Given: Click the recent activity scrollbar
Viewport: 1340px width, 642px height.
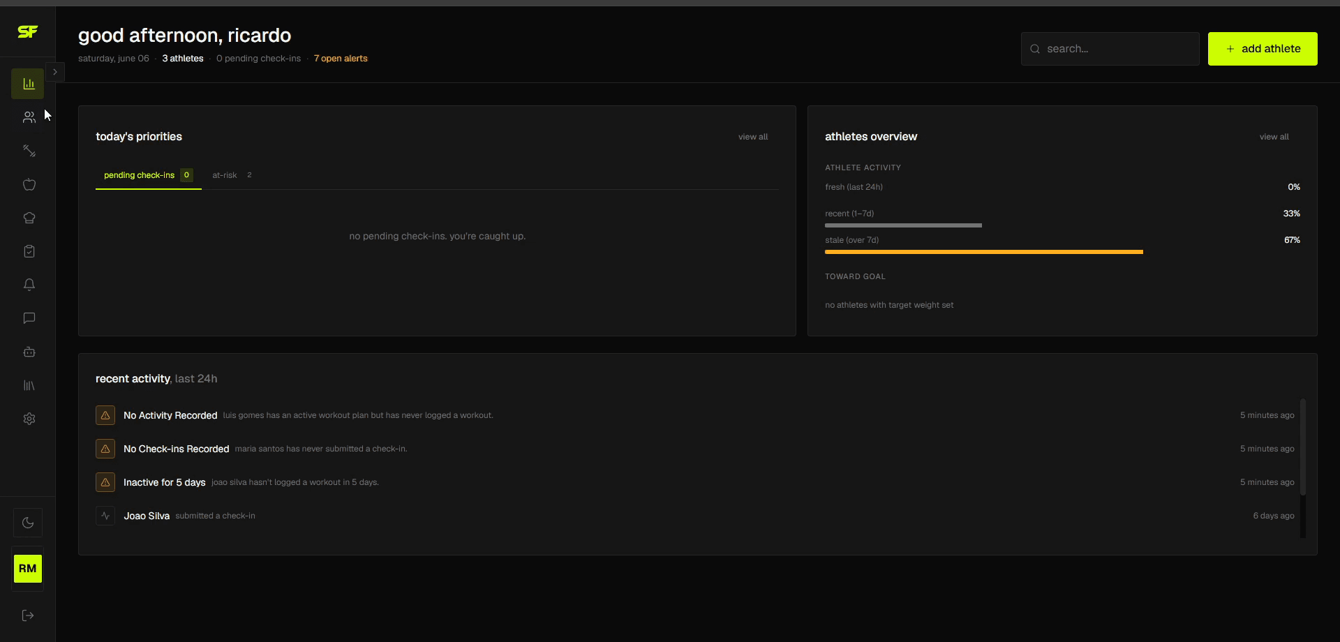Looking at the screenshot, I should [x=1302, y=447].
